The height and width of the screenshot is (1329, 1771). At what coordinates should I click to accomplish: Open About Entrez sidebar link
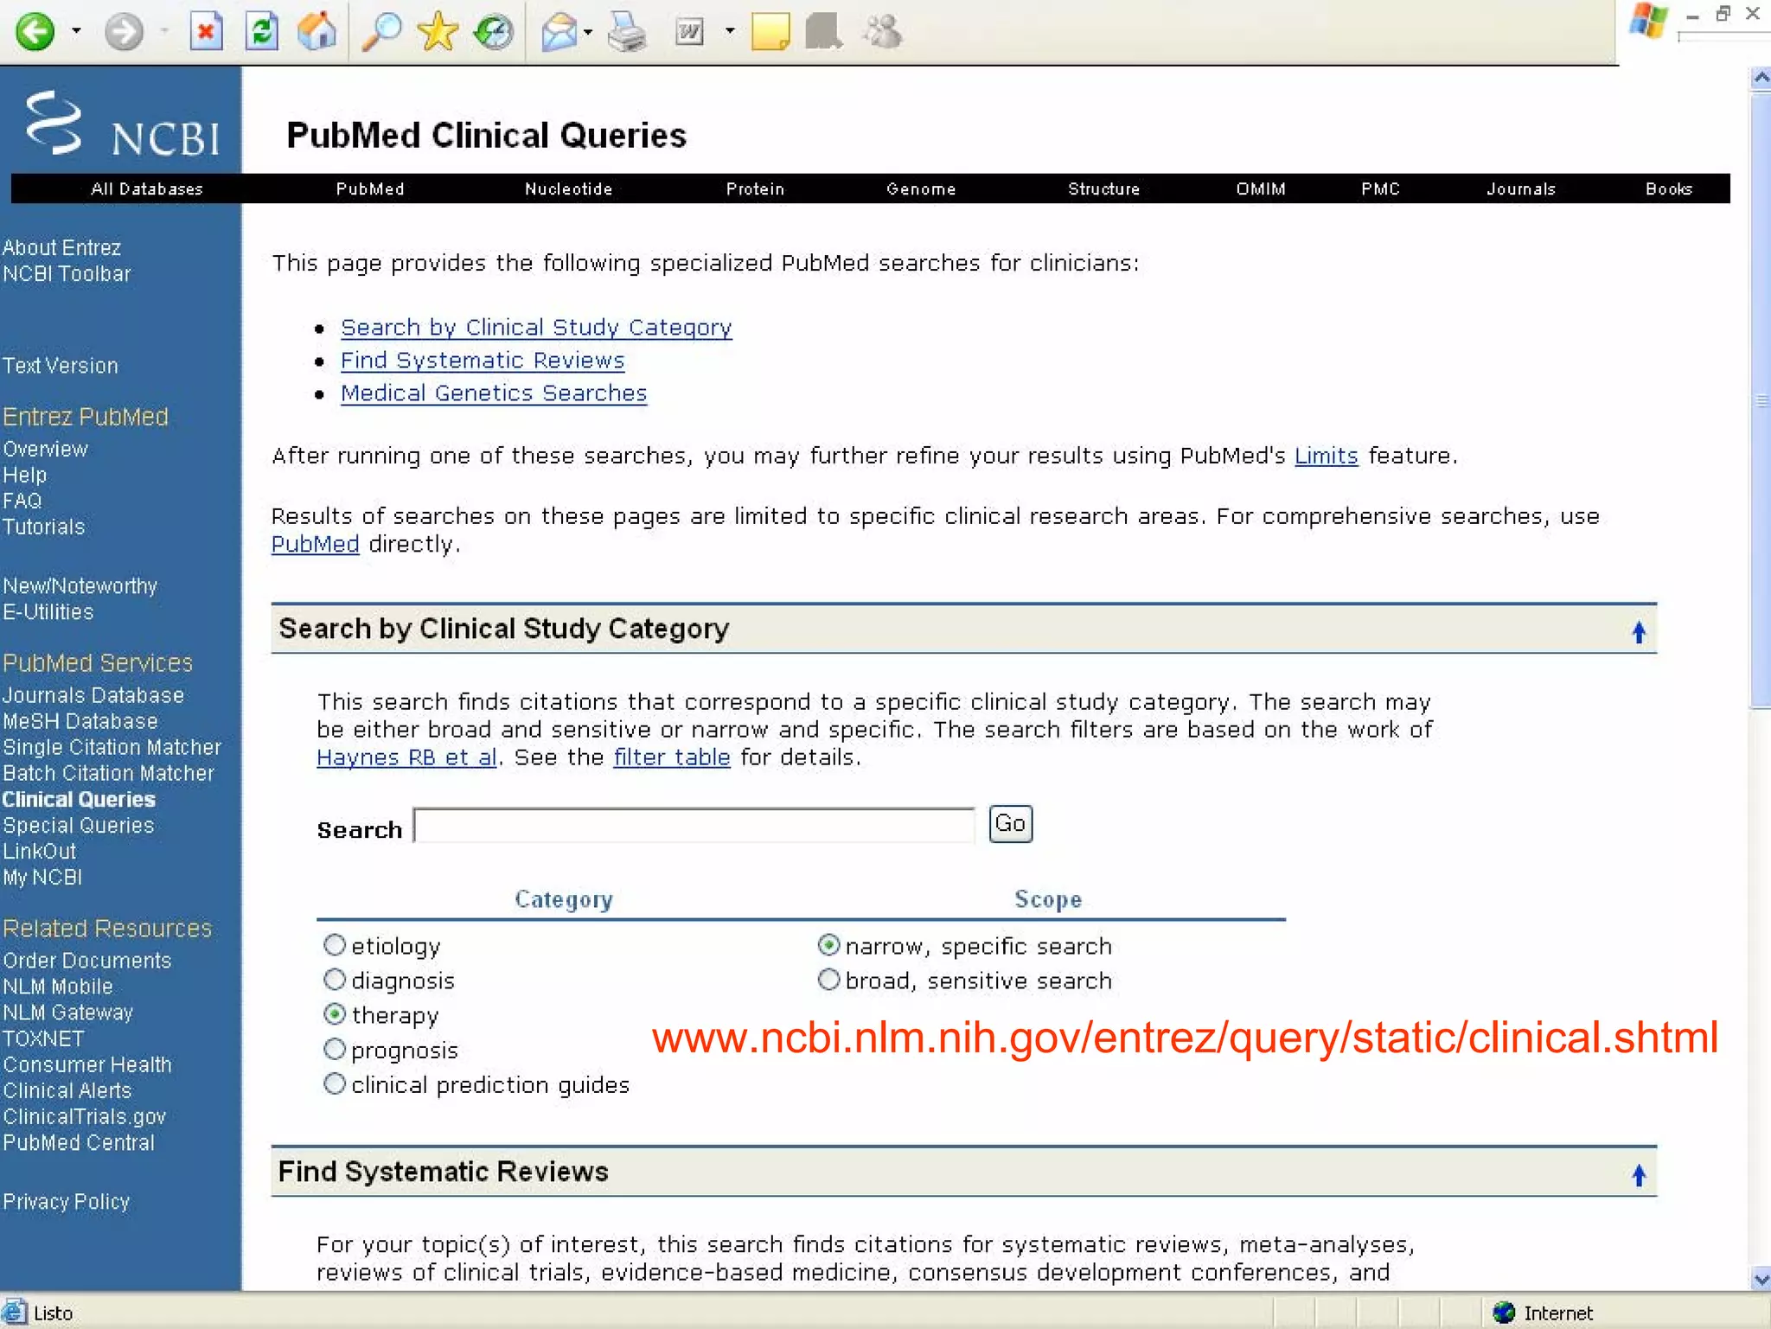(x=61, y=248)
